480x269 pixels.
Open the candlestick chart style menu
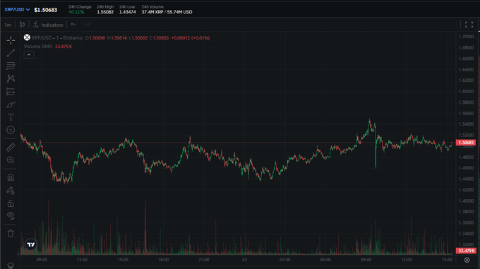pos(23,25)
